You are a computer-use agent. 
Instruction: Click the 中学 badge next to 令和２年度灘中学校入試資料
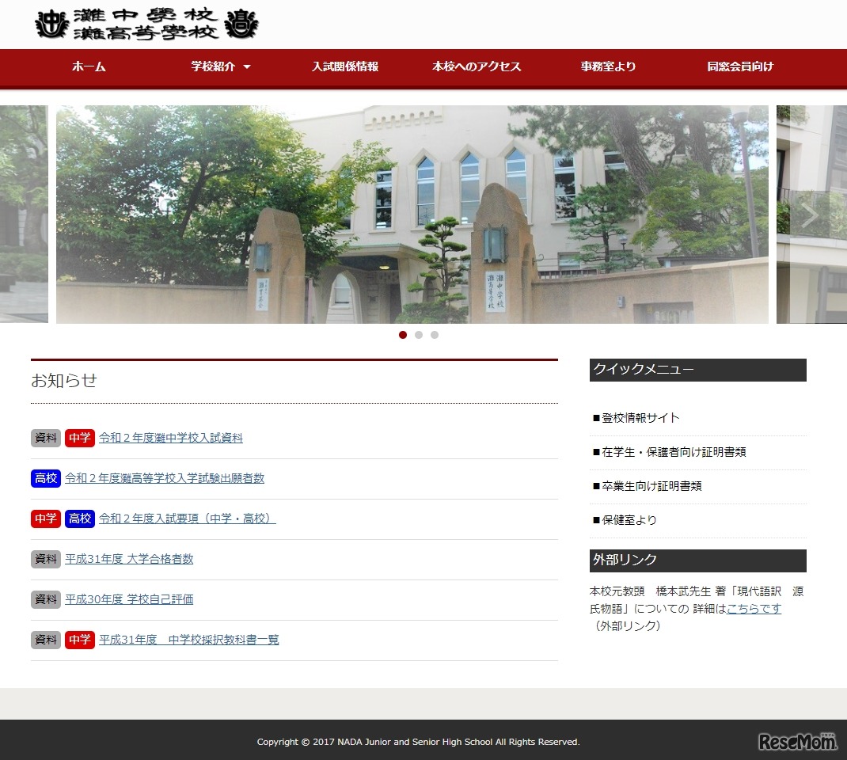[79, 437]
